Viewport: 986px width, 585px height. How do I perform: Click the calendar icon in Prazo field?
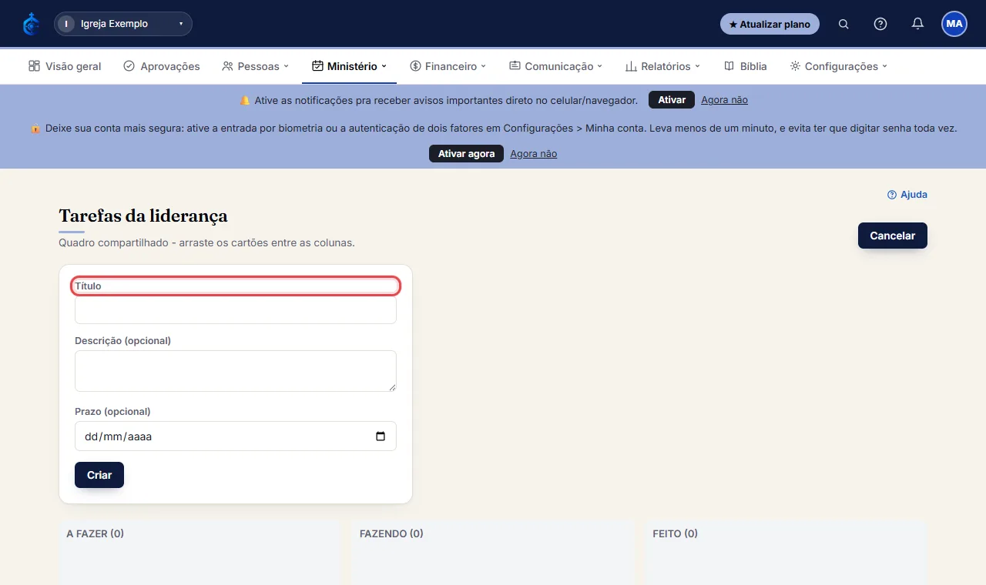point(381,436)
